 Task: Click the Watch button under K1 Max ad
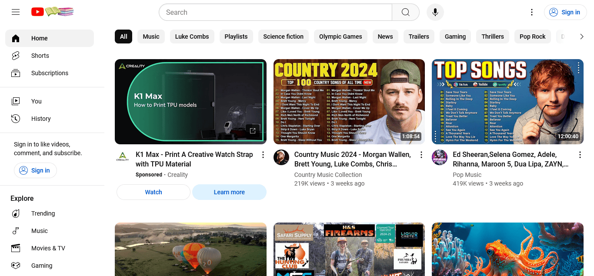pos(154,192)
